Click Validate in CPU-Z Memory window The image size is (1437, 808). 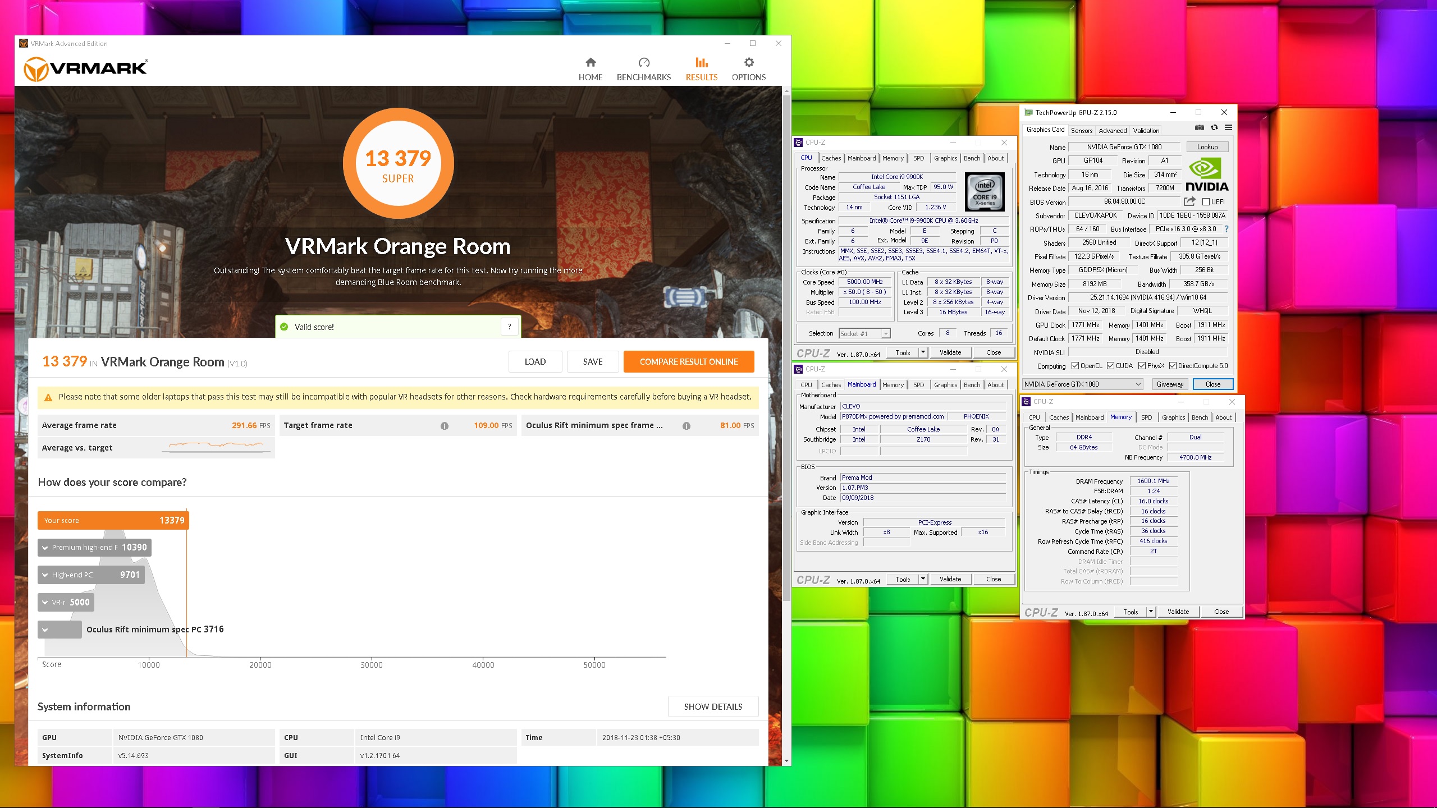pos(1178,612)
